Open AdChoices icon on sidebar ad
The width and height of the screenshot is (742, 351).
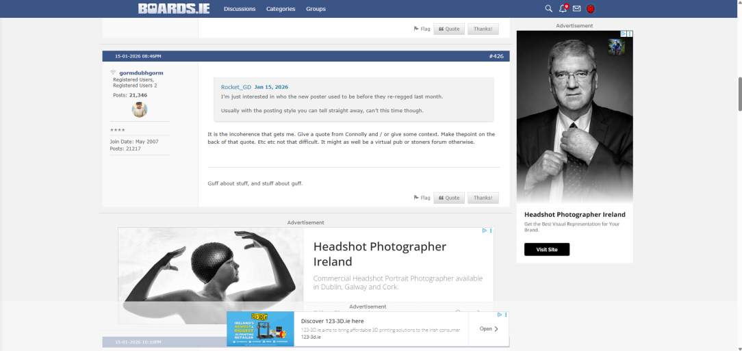(624, 34)
